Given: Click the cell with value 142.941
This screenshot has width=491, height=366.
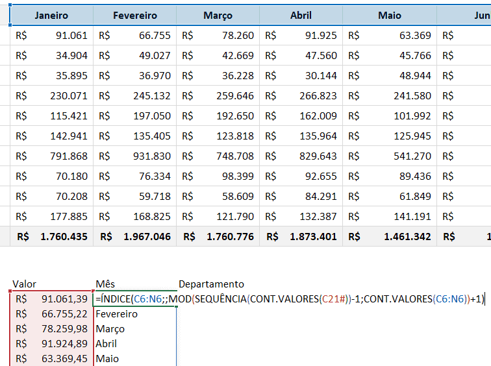Looking at the screenshot, I should click(52, 136).
